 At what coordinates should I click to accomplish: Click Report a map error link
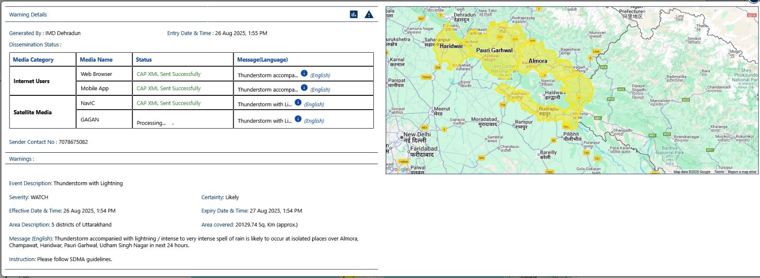[741, 172]
